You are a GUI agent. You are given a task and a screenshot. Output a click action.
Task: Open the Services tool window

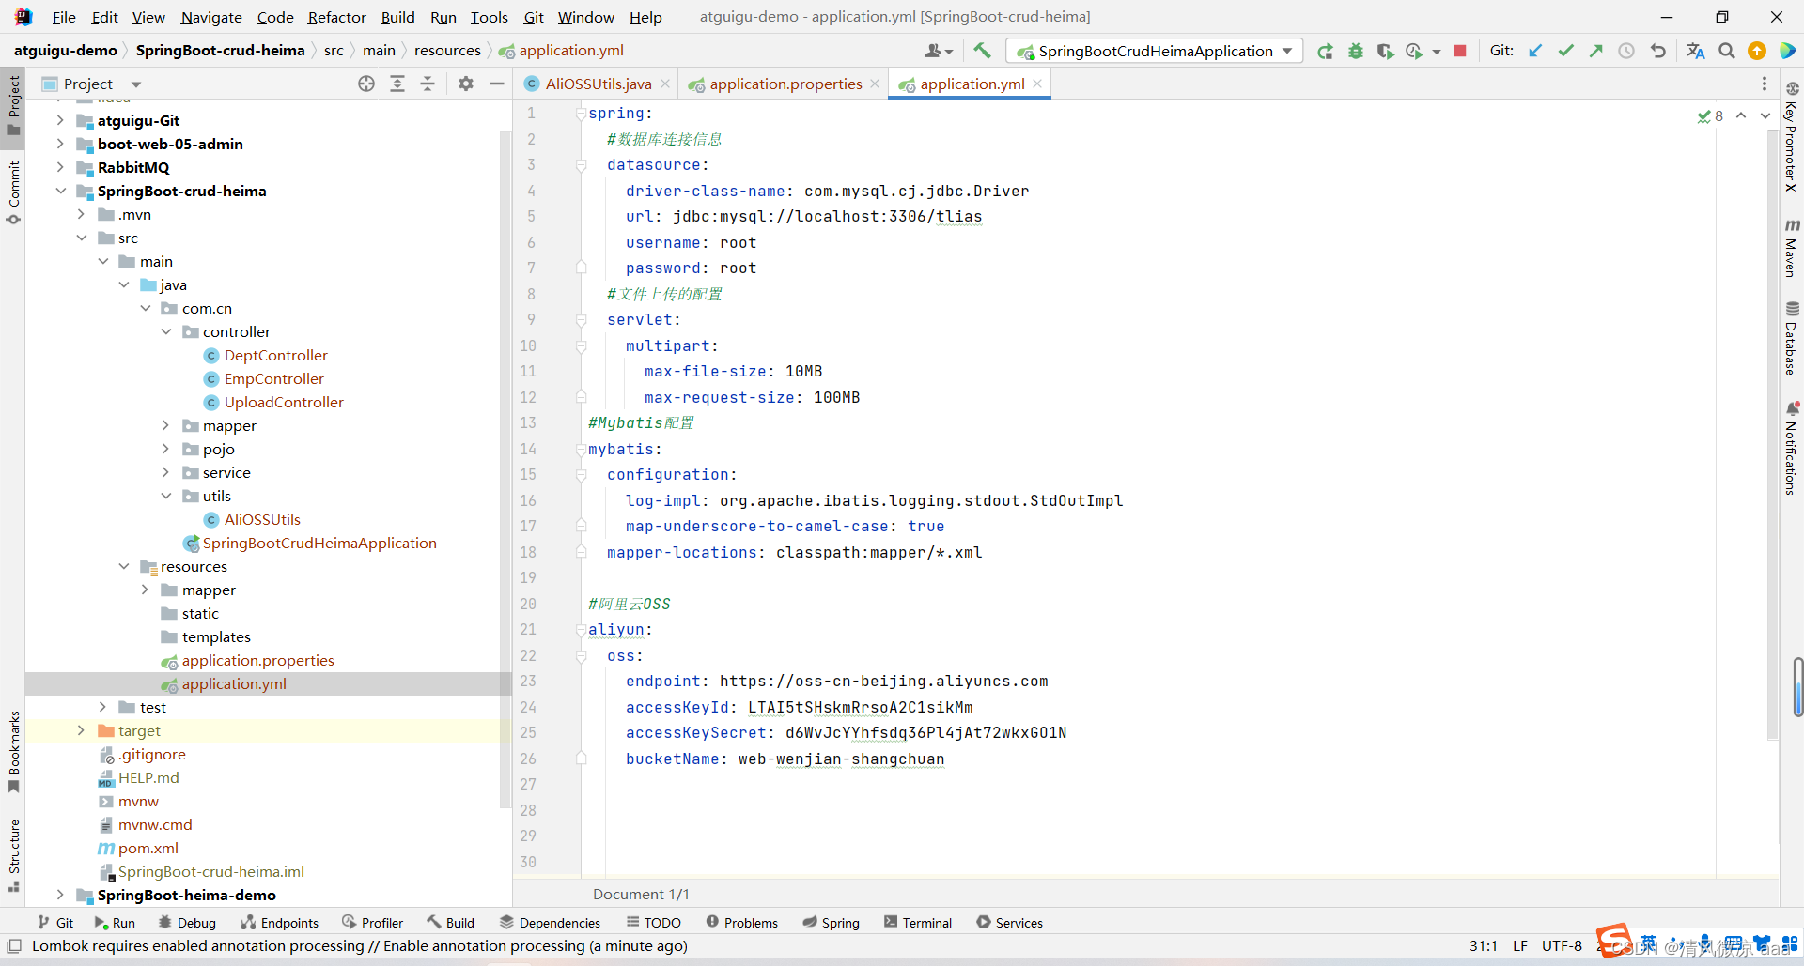coord(1009,923)
